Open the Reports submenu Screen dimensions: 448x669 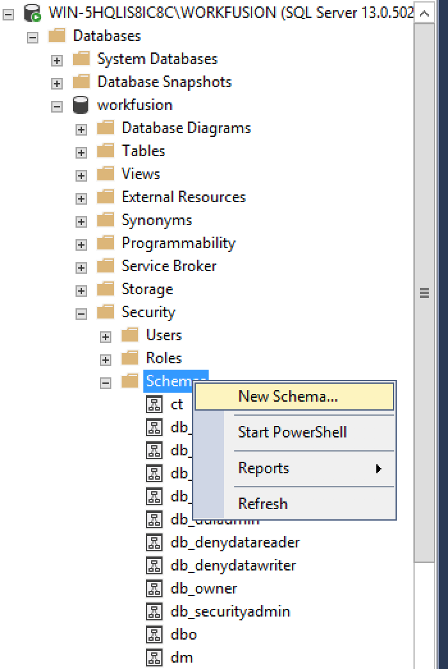pos(294,468)
